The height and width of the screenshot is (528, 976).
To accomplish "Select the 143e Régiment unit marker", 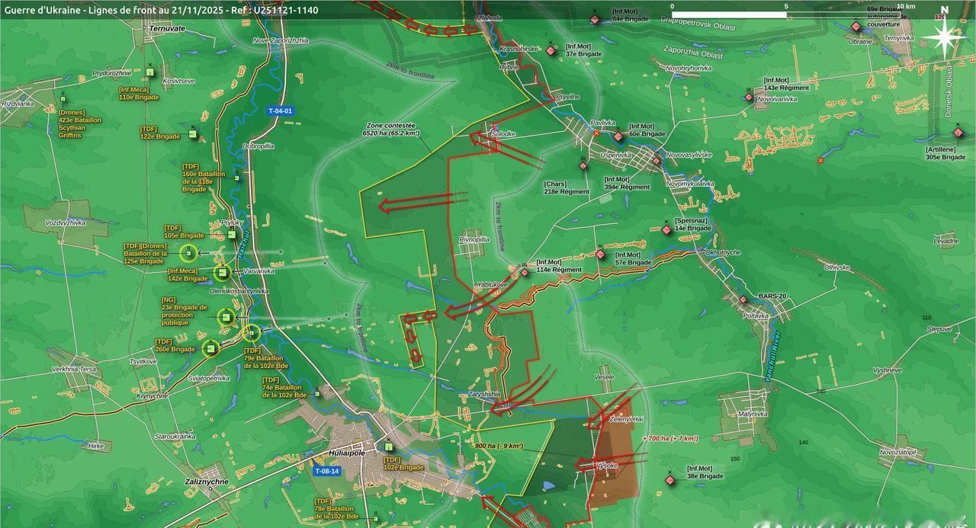I will (x=749, y=97).
